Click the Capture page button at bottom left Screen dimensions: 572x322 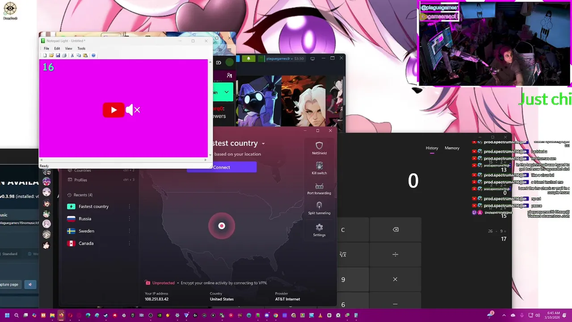(x=10, y=284)
